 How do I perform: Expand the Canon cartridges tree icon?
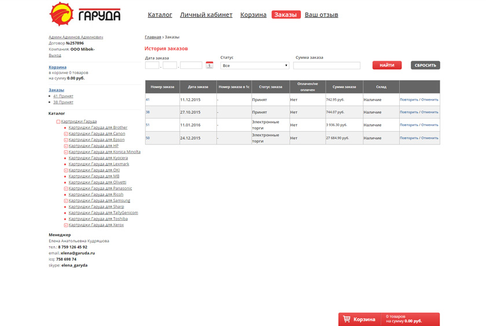click(x=66, y=134)
